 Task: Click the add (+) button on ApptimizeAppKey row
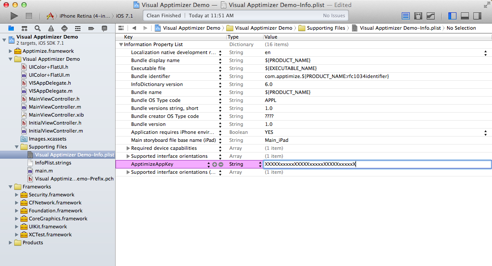click(x=215, y=164)
